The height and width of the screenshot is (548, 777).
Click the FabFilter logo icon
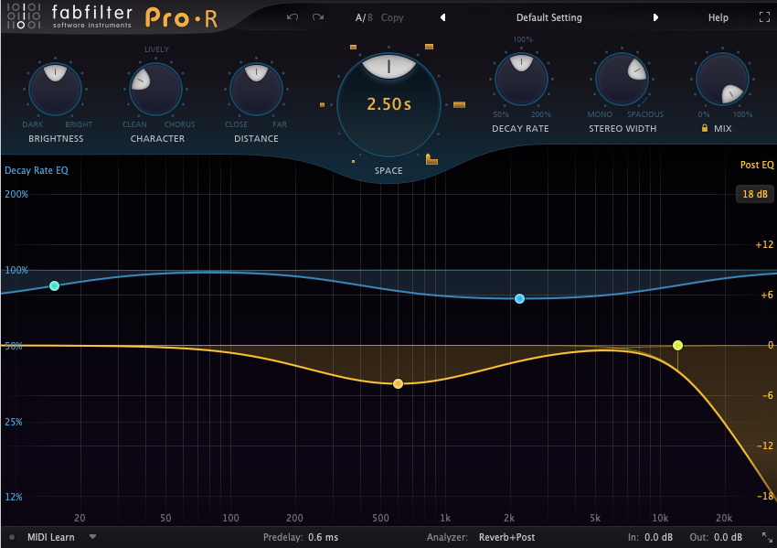pyautogui.click(x=23, y=16)
